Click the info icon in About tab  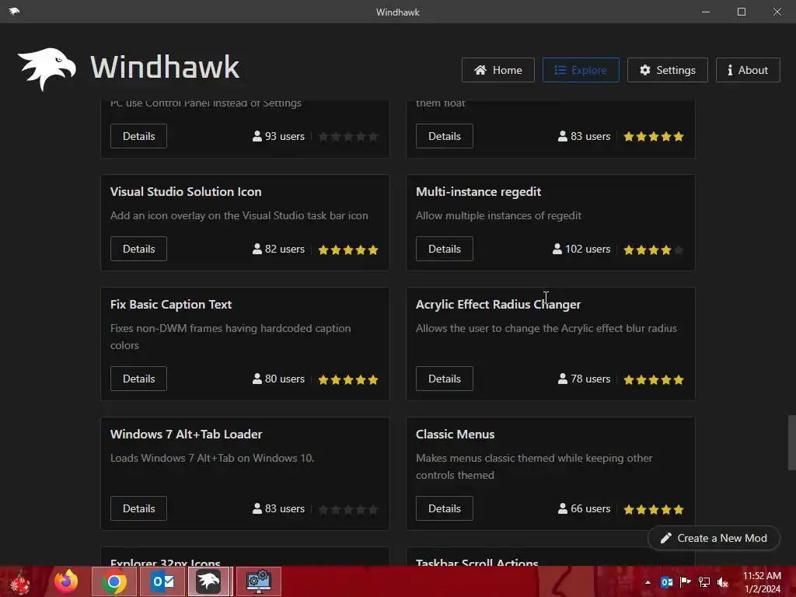pyautogui.click(x=730, y=70)
